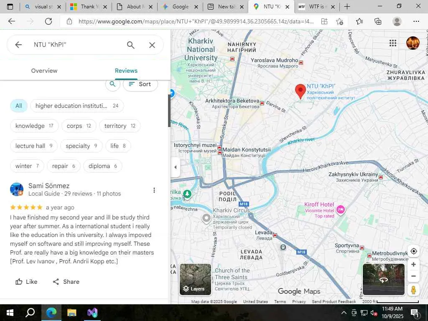
Task: Open Tab actions menu button
Action: tap(10, 7)
